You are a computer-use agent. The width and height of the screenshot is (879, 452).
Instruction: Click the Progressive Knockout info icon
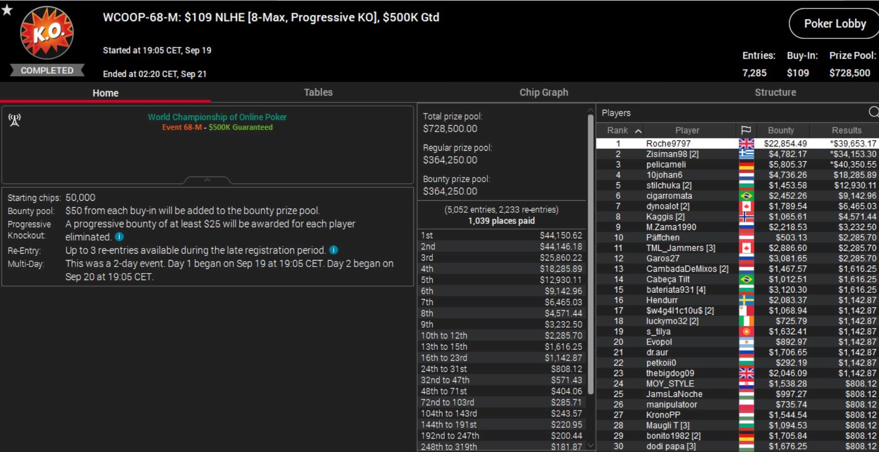click(x=119, y=237)
